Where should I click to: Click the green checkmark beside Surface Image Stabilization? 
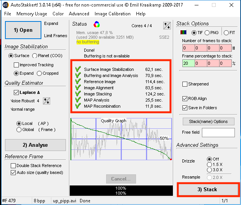pyautogui.click(x=78, y=70)
